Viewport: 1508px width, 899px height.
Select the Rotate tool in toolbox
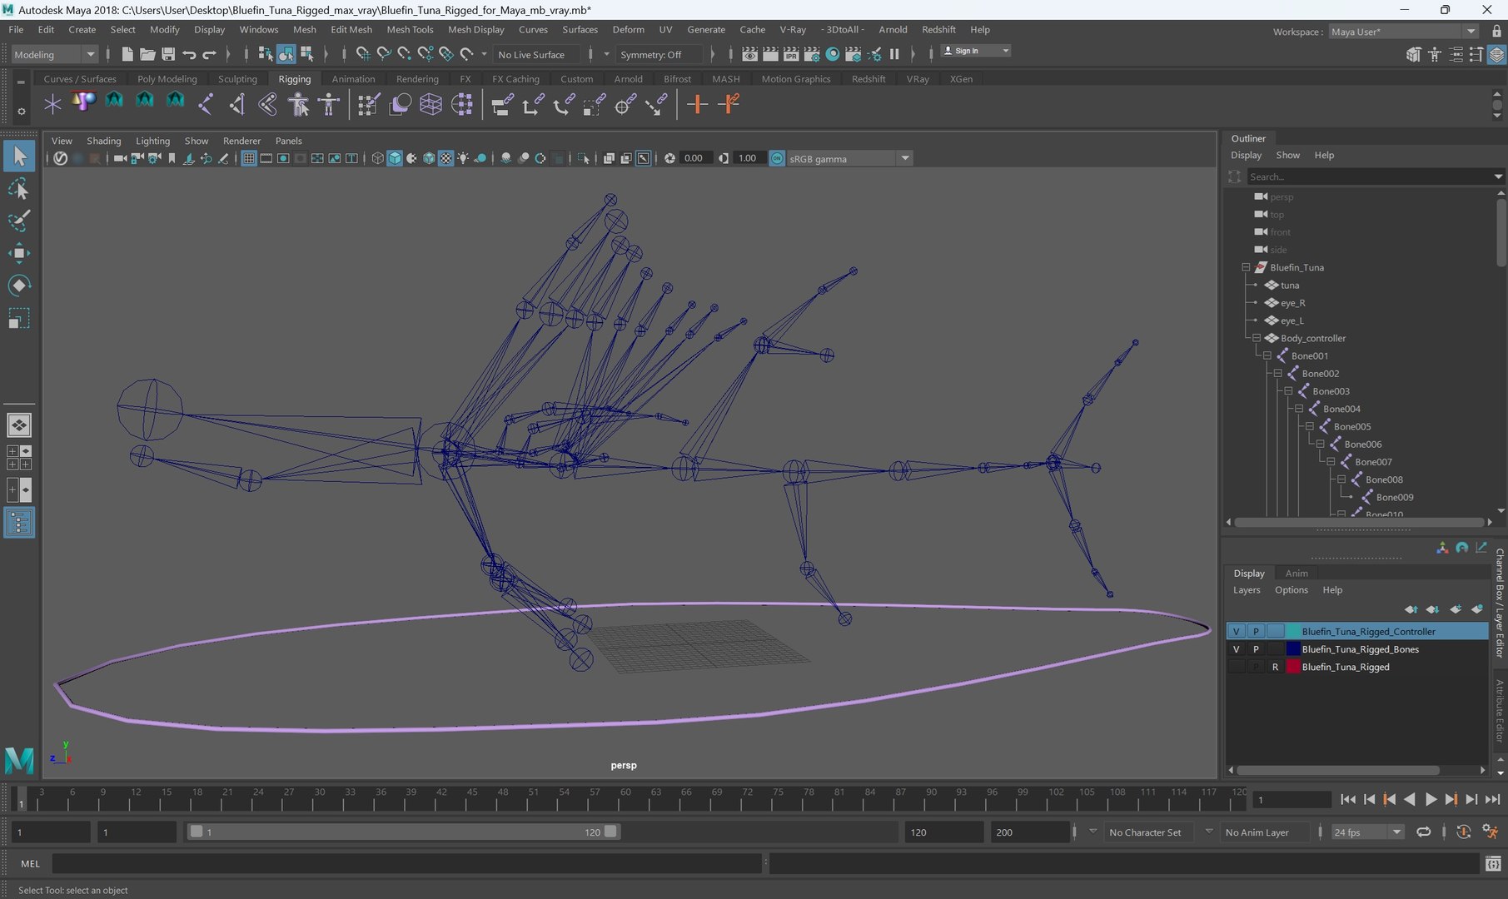point(18,286)
